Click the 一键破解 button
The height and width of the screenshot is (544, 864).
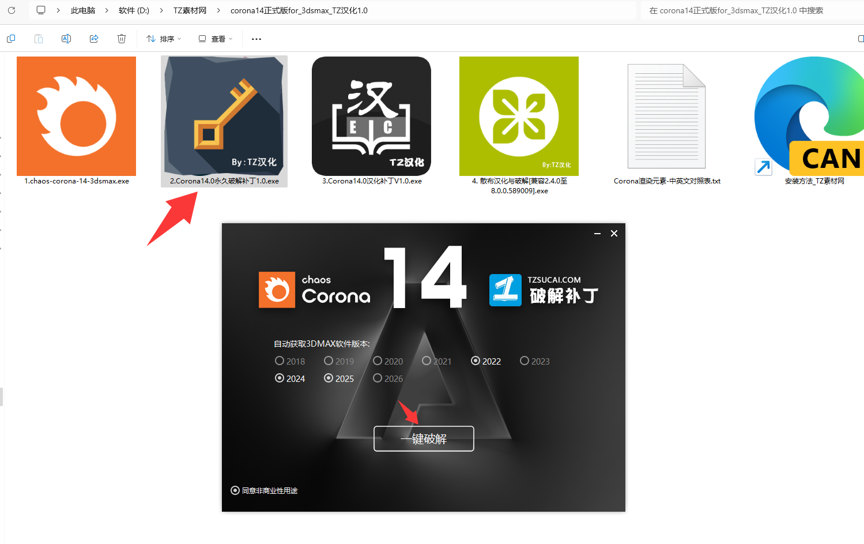coord(424,438)
